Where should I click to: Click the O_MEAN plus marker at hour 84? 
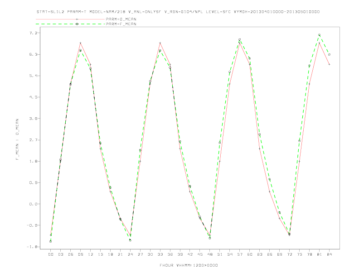coord(329,64)
